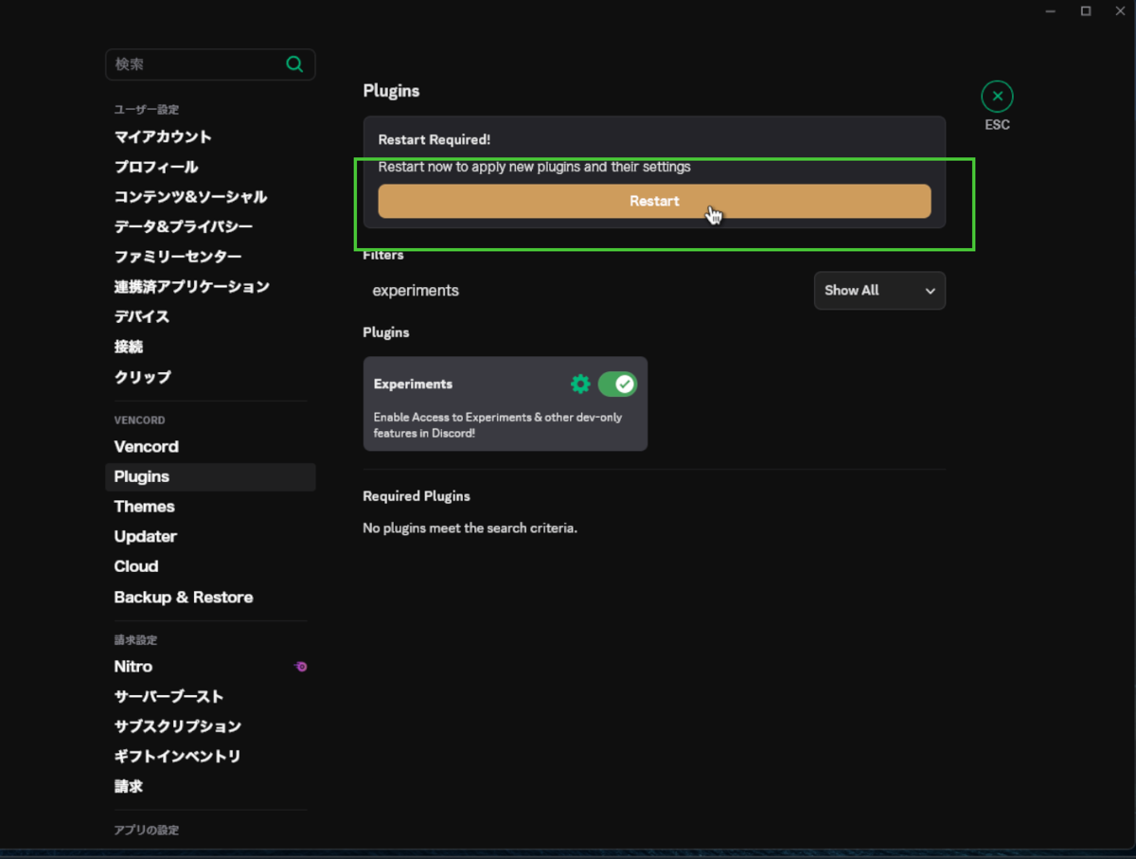
Task: Click the ユーザー設定 section label
Action: [147, 110]
